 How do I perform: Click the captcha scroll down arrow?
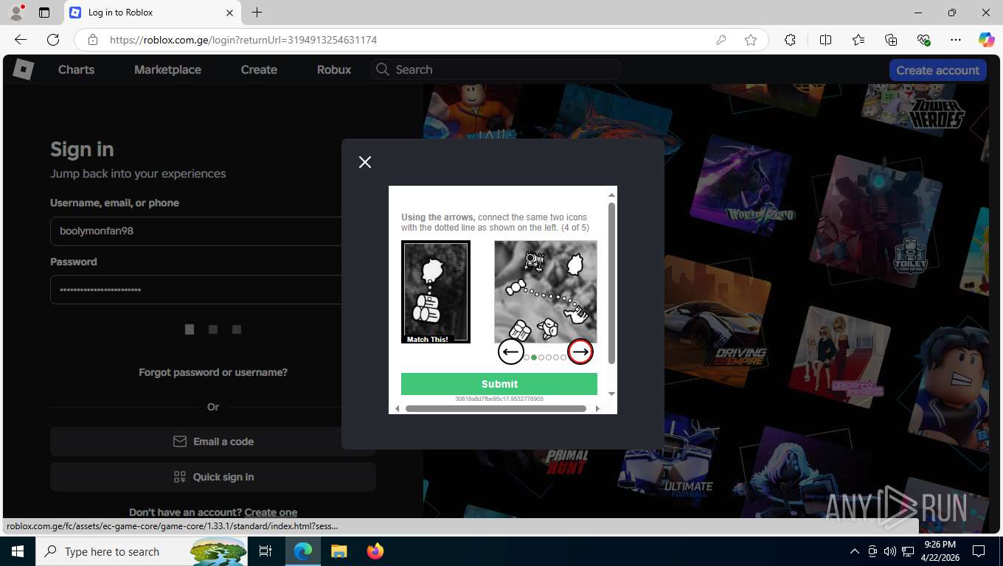coord(611,394)
